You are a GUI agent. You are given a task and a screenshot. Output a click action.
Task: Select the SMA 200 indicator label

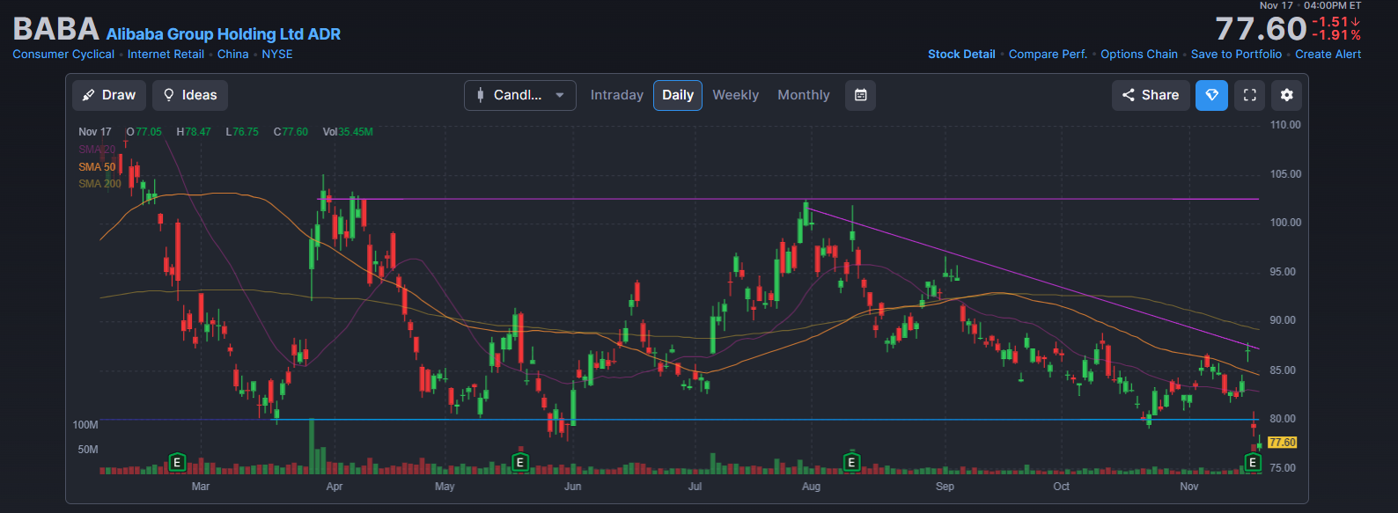(99, 184)
